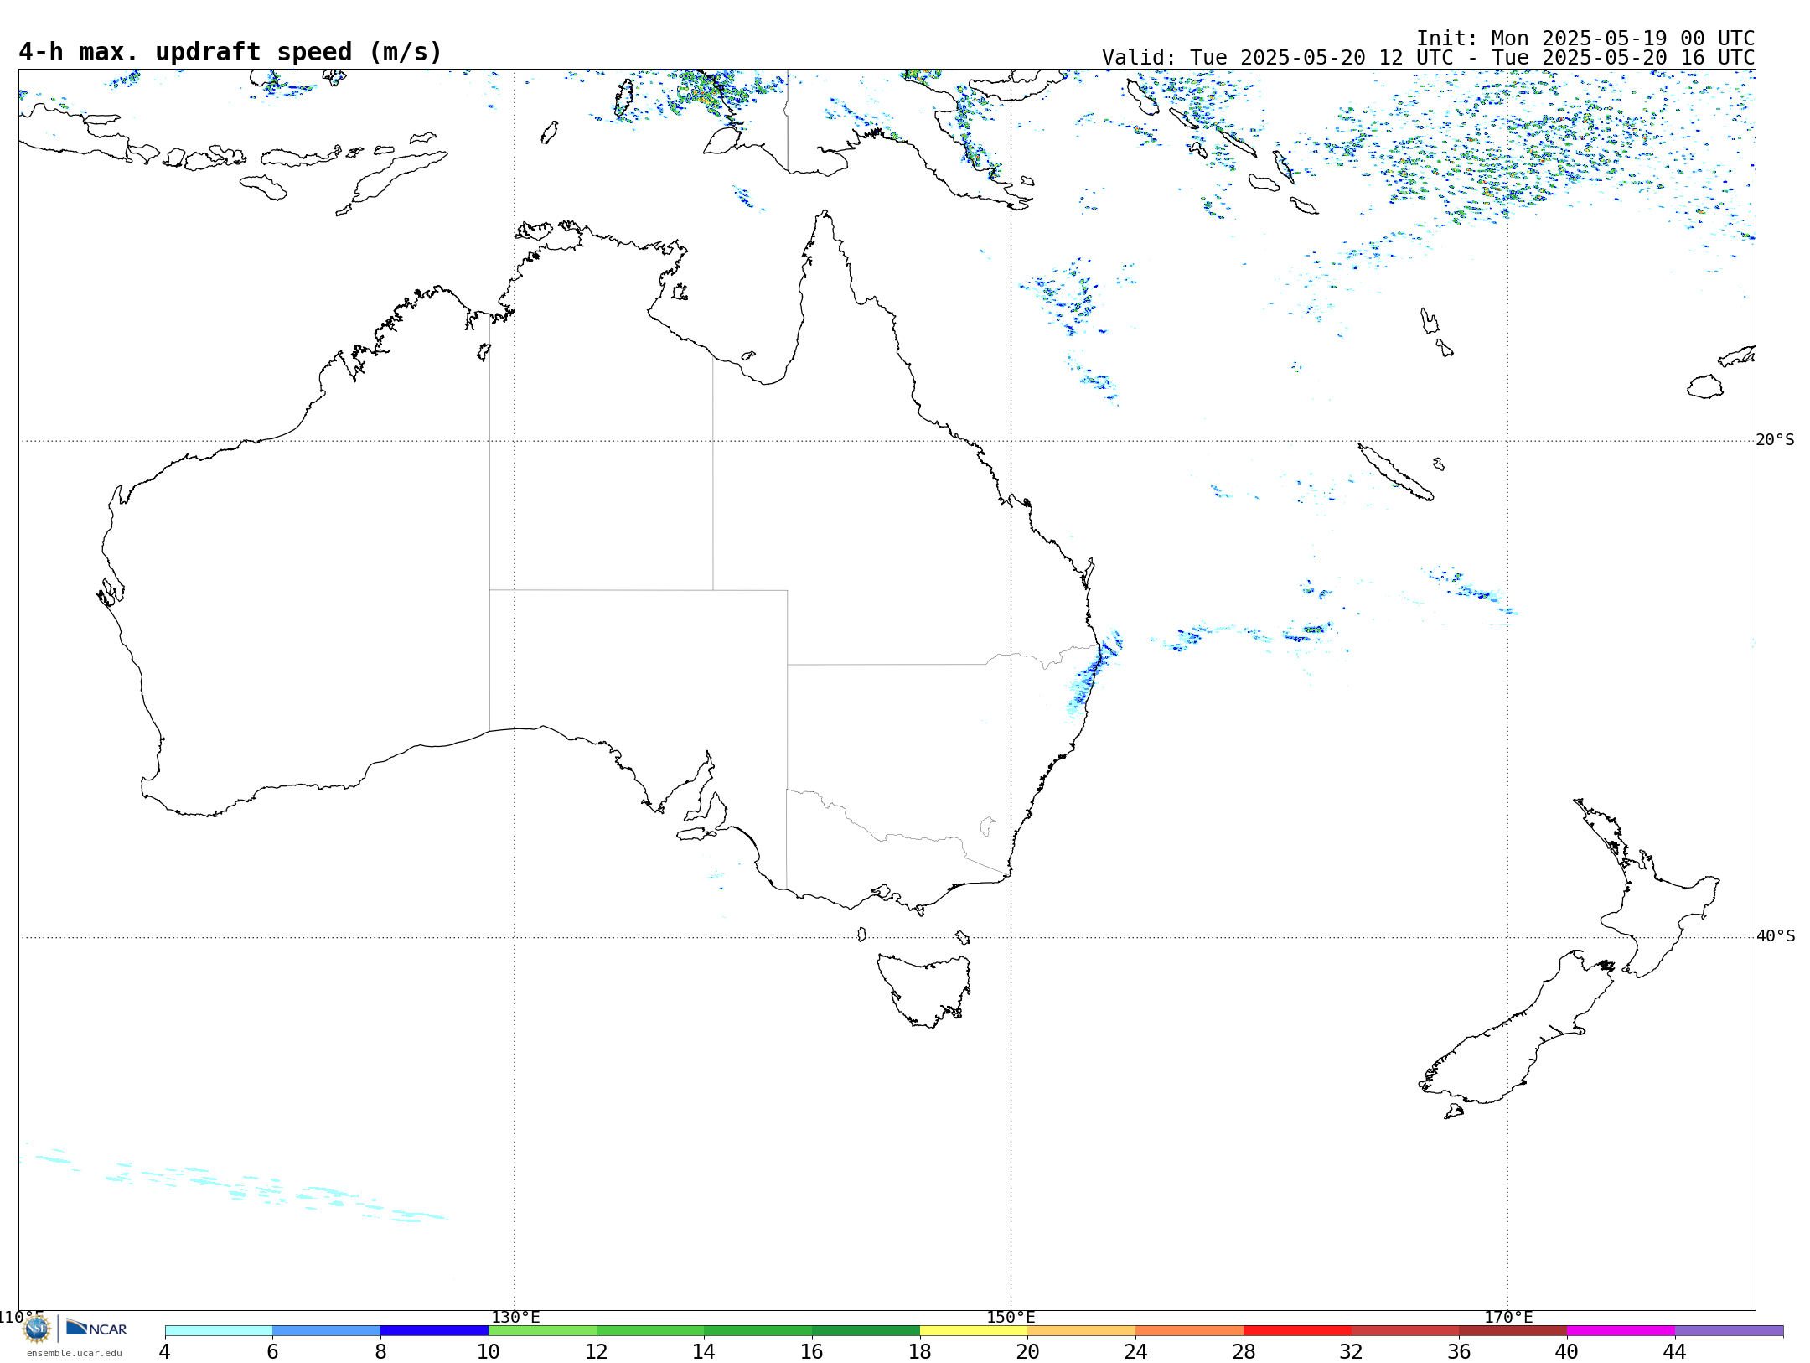Click the colorbar tick label '18'
Screen dimensions: 1810x1363
click(920, 1351)
